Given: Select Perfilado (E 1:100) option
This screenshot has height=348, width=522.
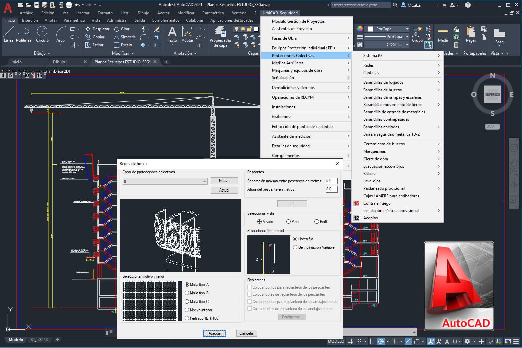Looking at the screenshot, I should (187, 318).
